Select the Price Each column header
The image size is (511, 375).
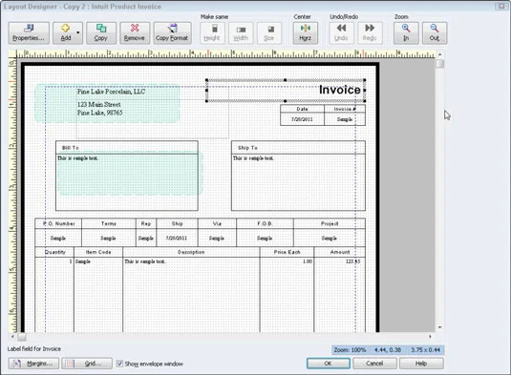[287, 252]
